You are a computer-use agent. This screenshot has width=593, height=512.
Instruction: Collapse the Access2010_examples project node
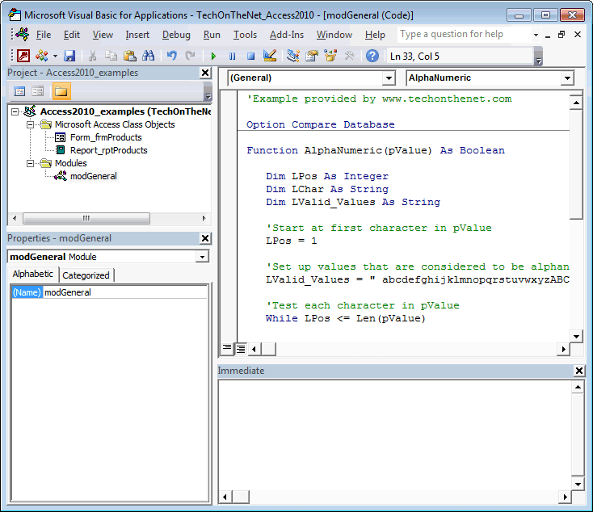[x=15, y=111]
